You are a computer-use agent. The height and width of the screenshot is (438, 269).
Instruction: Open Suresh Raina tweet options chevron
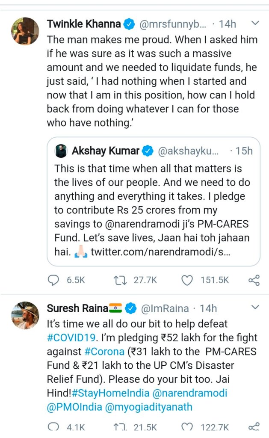coord(255,308)
